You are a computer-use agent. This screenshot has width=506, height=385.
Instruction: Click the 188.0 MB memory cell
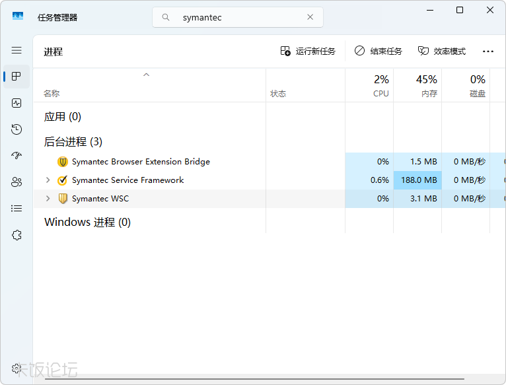click(417, 180)
